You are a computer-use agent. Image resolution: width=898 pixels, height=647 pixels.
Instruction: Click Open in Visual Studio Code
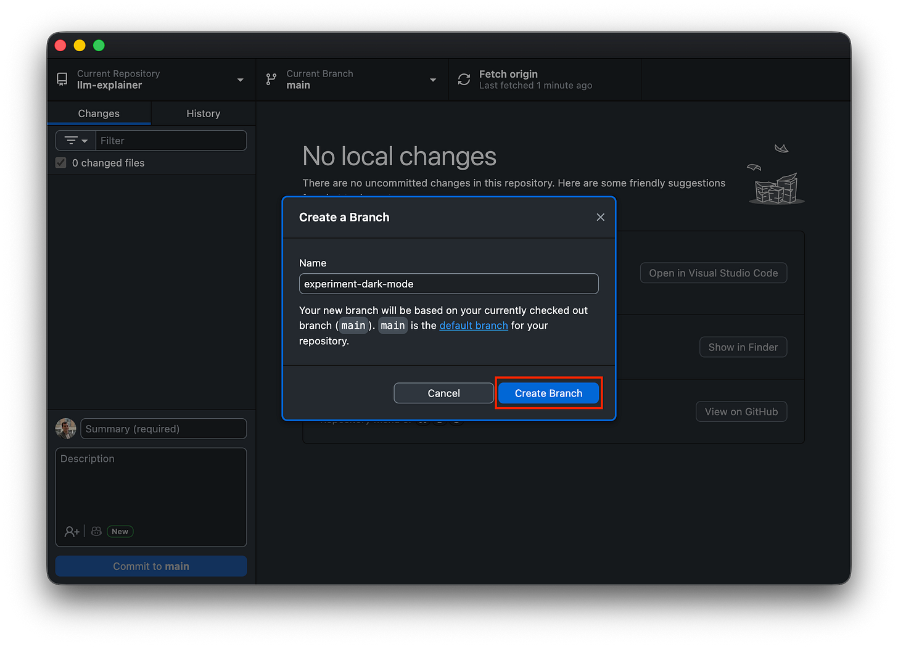[x=713, y=273]
